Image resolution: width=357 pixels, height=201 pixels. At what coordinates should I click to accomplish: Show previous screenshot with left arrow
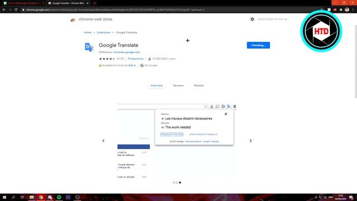point(103,141)
